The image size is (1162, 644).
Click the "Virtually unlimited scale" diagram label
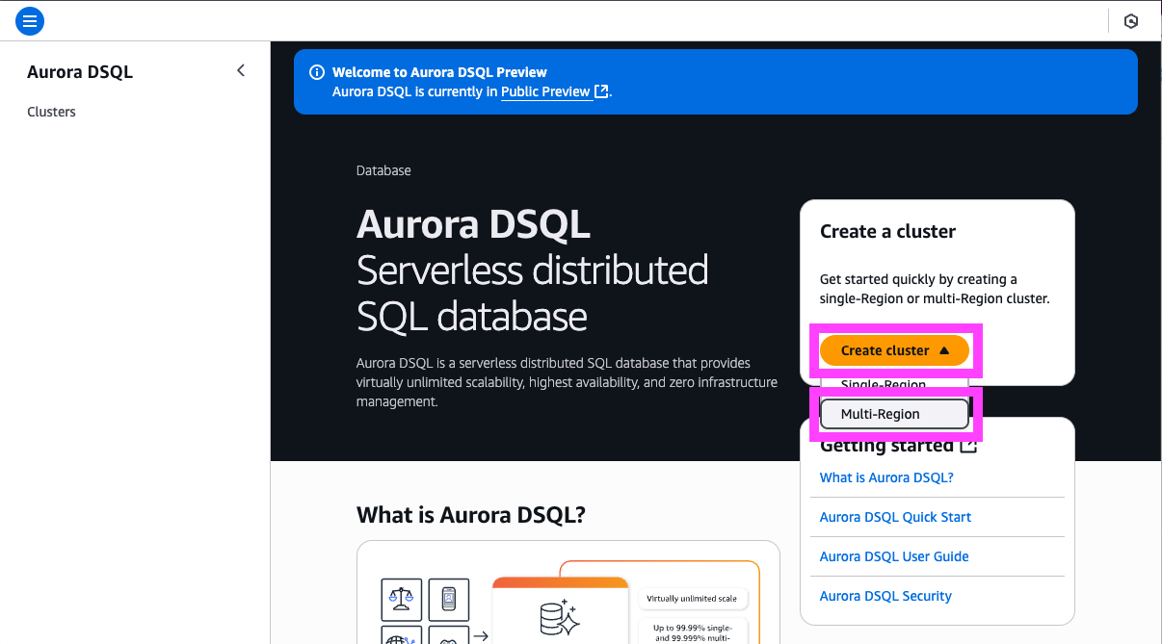(692, 599)
